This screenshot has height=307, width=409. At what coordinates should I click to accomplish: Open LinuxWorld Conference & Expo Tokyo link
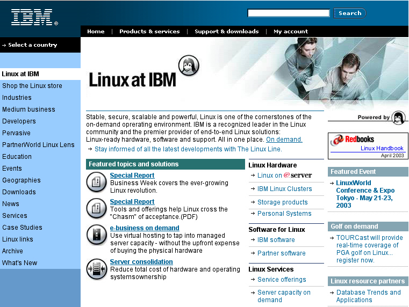(x=365, y=194)
